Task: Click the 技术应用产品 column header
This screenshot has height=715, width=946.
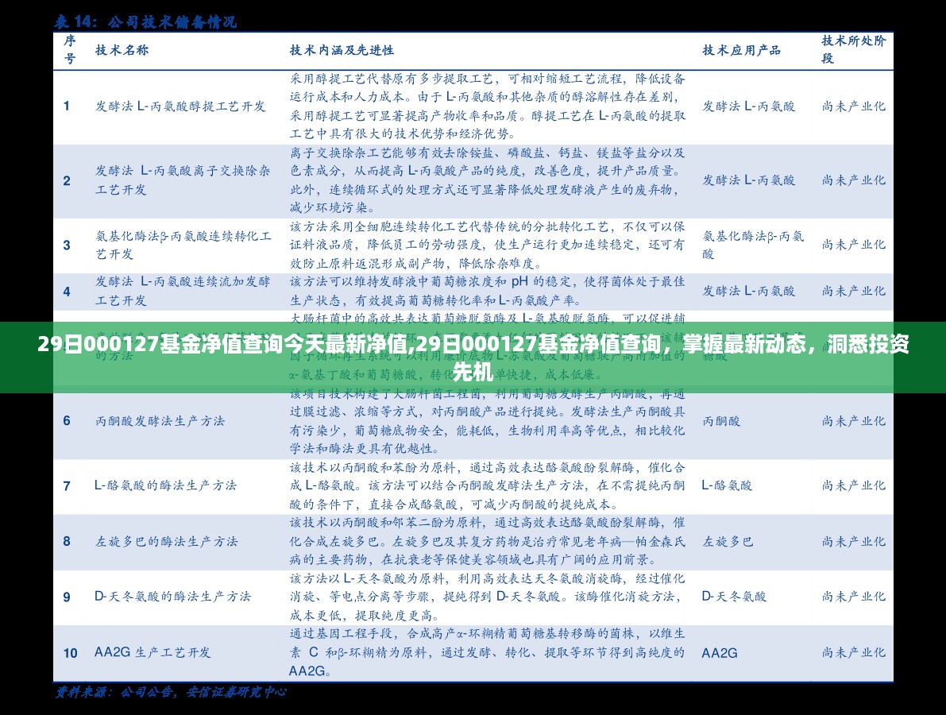Action: pyautogui.click(x=741, y=50)
